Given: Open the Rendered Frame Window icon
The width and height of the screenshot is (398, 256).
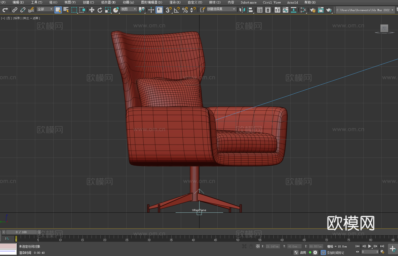Looking at the screenshot, I should pos(321,10).
